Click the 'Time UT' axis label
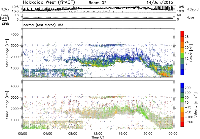 click(x=98, y=137)
